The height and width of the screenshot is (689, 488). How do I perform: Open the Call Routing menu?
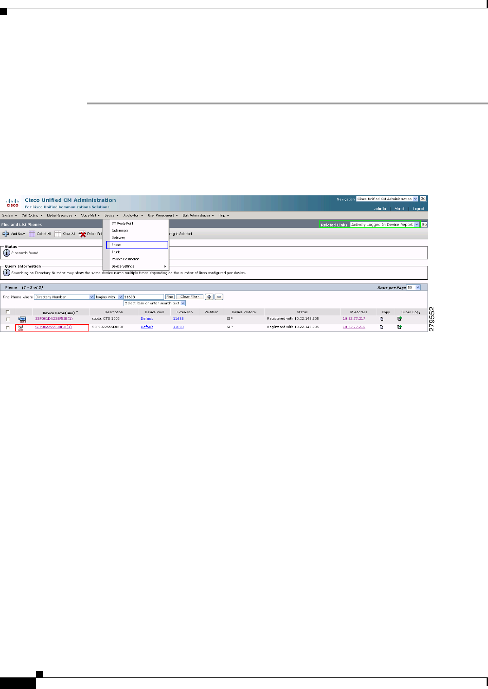[32, 215]
